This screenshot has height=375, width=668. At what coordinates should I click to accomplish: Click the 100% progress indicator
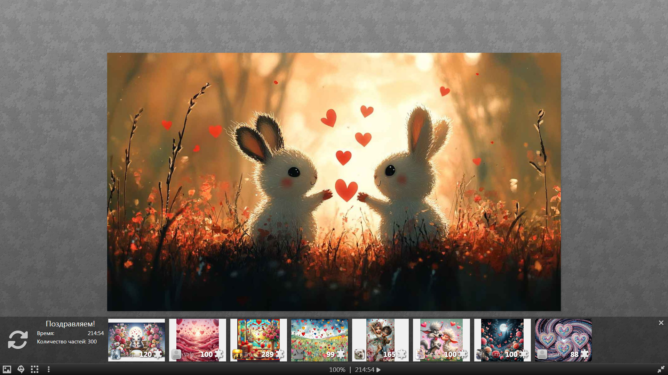click(x=337, y=370)
